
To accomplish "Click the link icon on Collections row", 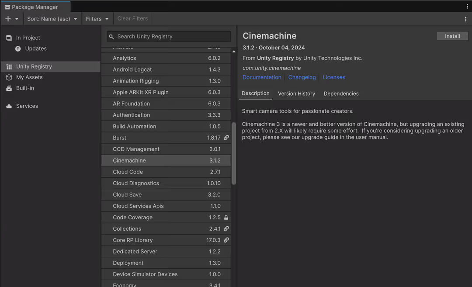I will click(x=226, y=228).
